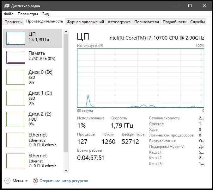Select the Память graph thumbnail
Screen dimensions: 213x190
[16, 57]
